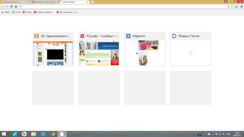Image resolution: width=244 pixels, height=137 pixels.
Task: Open the Почта bookmark
Action: coord(16,12)
